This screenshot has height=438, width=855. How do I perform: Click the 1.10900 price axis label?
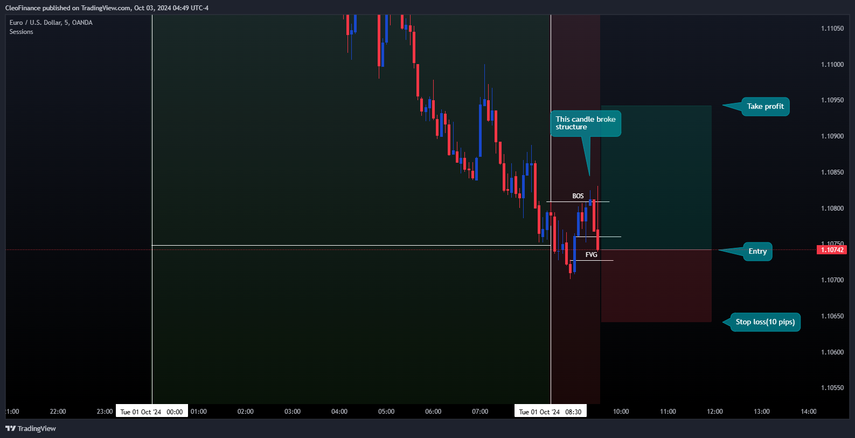(x=832, y=136)
